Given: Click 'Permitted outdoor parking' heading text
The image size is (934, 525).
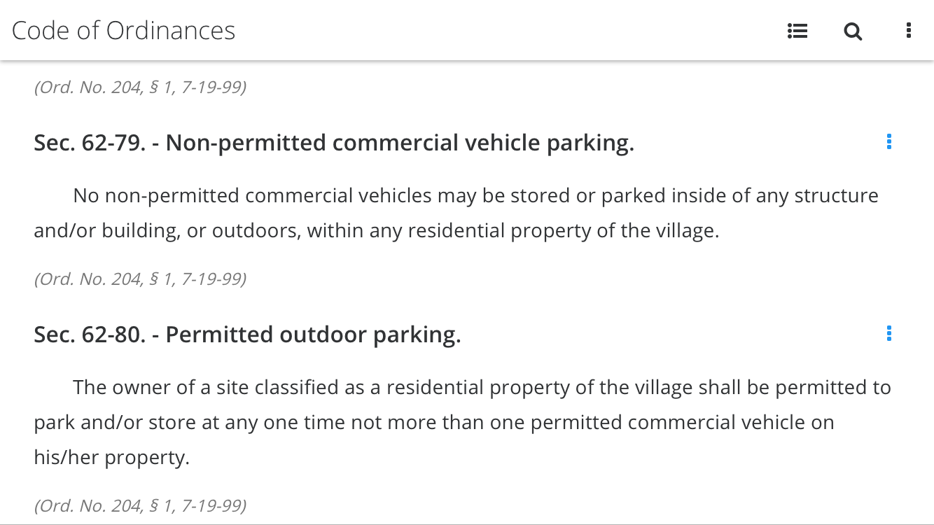Looking at the screenshot, I should (x=313, y=335).
